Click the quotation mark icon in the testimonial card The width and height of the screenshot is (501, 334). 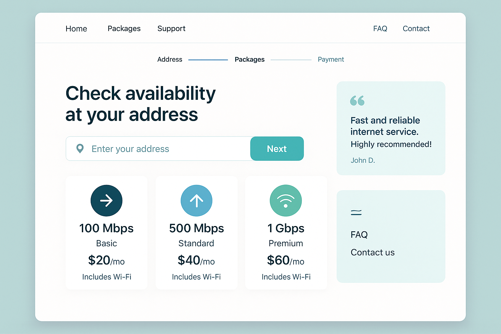357,101
